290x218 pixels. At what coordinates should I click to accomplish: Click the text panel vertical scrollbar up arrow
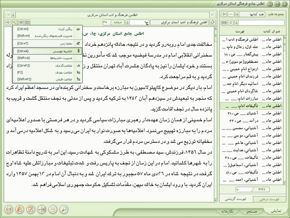click(x=215, y=29)
